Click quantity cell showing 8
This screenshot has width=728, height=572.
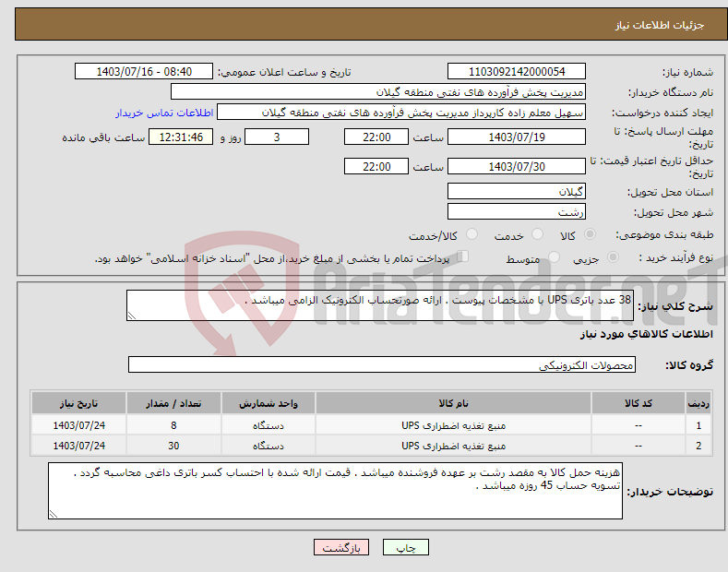tap(173, 425)
